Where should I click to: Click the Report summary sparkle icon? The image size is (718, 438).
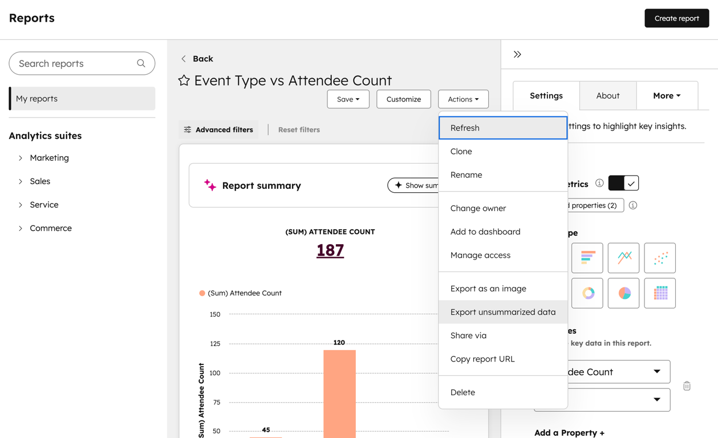(x=210, y=185)
